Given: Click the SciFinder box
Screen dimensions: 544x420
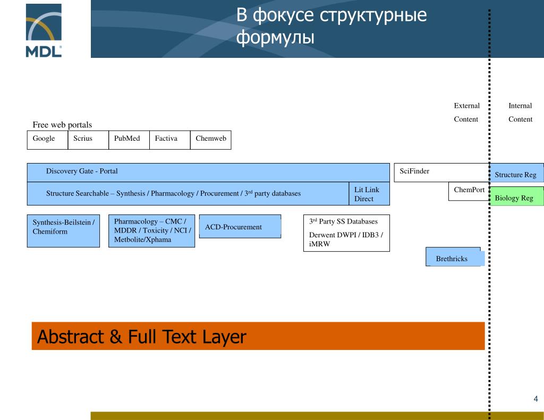Looking at the screenshot, I should pyautogui.click(x=441, y=173).
